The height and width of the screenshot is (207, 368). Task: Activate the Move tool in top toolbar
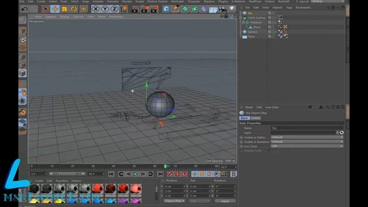coord(55,9)
